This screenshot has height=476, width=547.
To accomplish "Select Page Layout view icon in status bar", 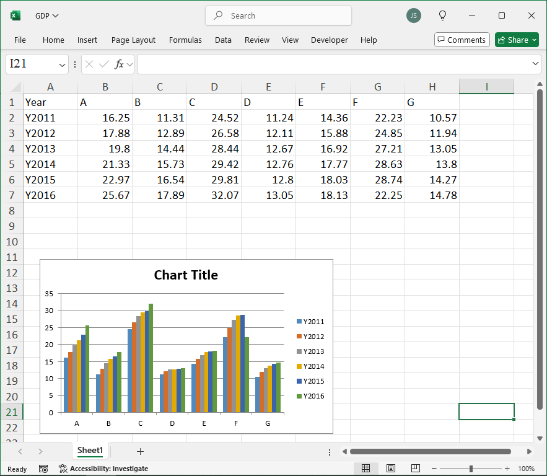I will coord(390,468).
